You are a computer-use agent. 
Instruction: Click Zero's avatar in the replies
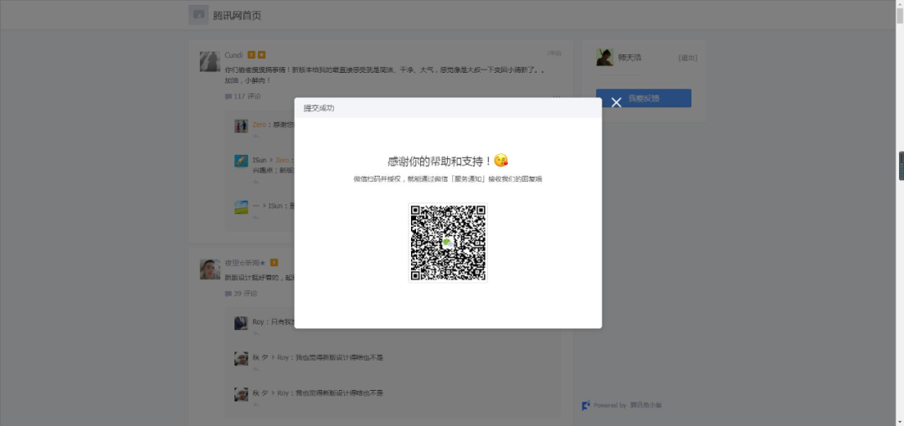click(x=241, y=126)
